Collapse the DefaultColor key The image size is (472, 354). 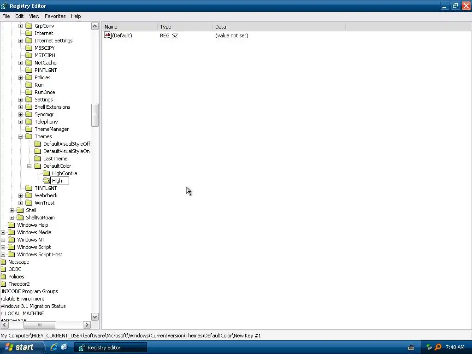pos(29,166)
